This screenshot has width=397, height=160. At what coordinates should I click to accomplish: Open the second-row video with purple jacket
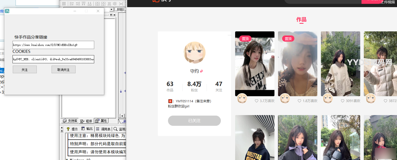[298, 138]
